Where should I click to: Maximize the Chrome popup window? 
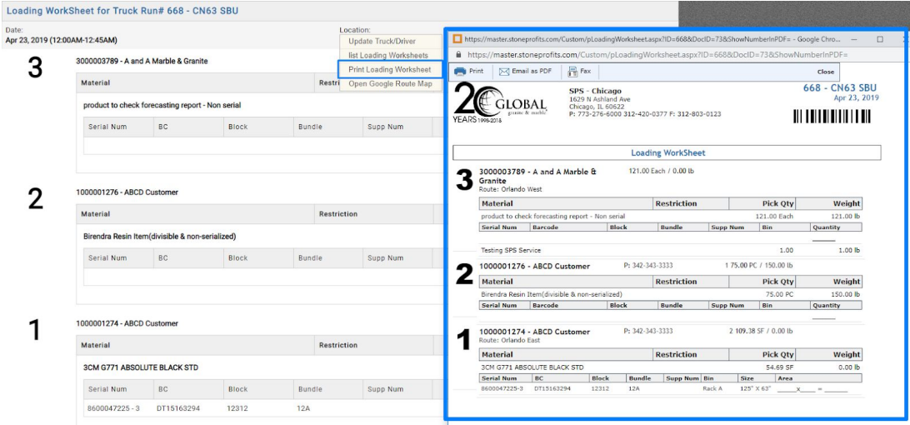point(880,39)
